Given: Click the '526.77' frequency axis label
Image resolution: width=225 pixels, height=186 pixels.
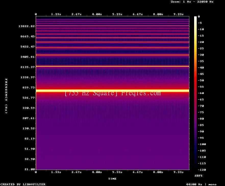Looking at the screenshot, I should [x=29, y=98].
